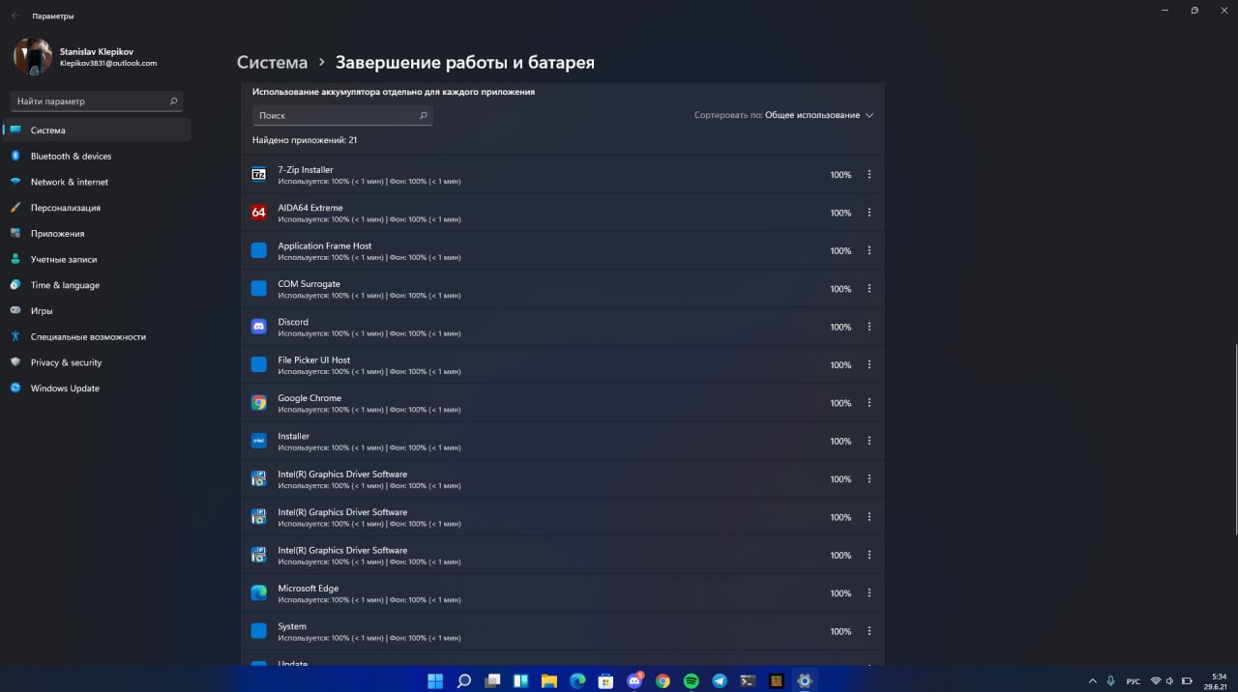Open more options for Google Chrome row

tap(869, 403)
